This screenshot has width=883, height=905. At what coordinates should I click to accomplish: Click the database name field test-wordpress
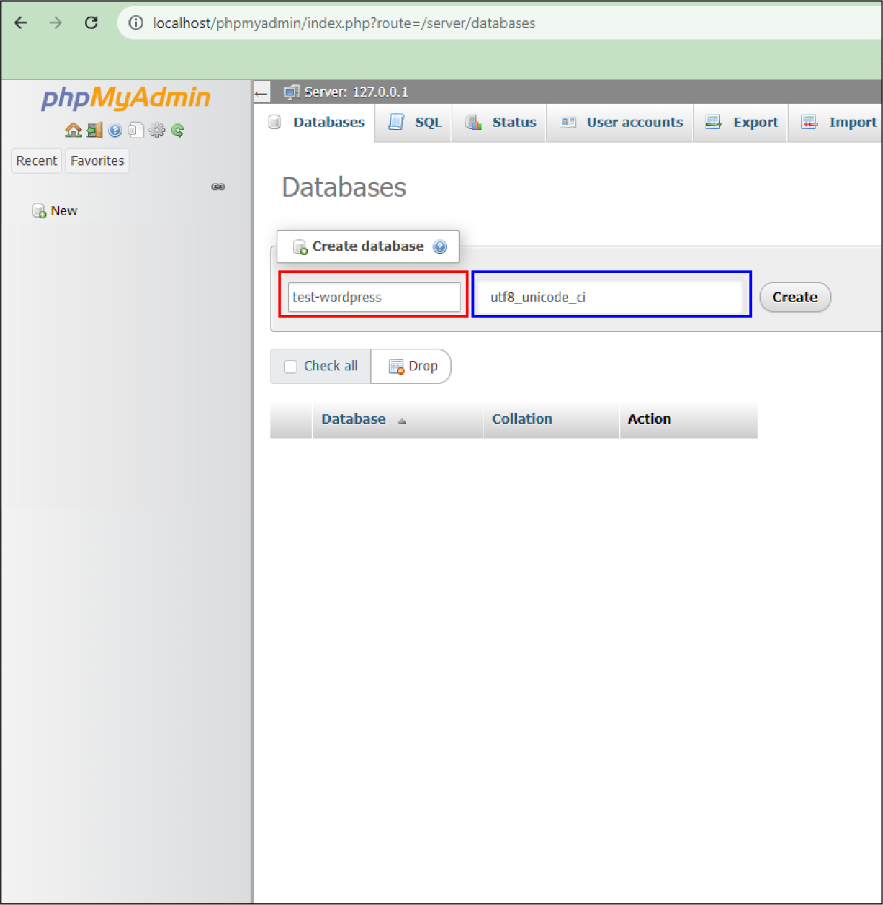click(374, 297)
